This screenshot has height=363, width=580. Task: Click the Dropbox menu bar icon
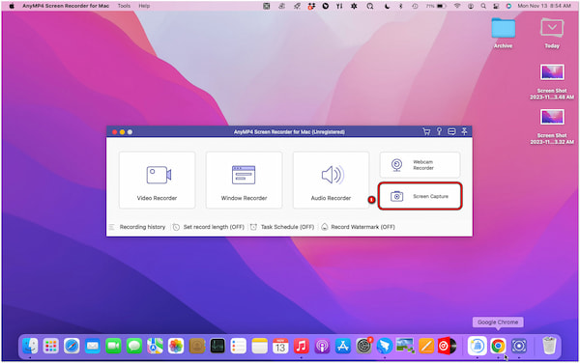click(311, 6)
